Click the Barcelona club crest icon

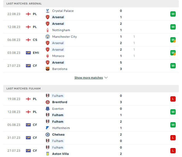48,69
